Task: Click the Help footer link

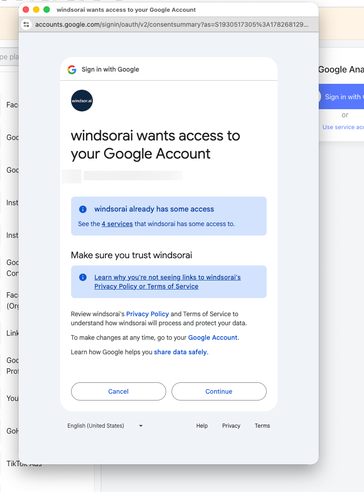Action: click(202, 426)
